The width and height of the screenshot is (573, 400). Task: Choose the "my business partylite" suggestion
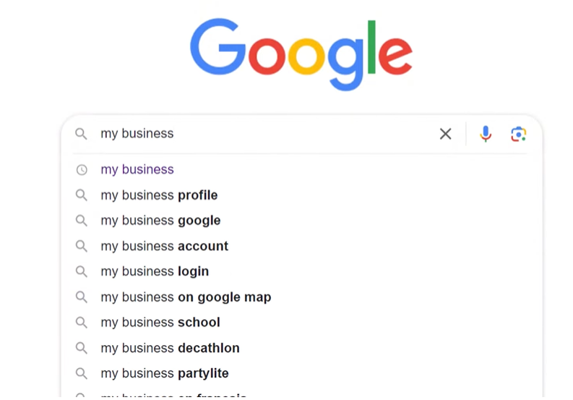click(x=165, y=373)
